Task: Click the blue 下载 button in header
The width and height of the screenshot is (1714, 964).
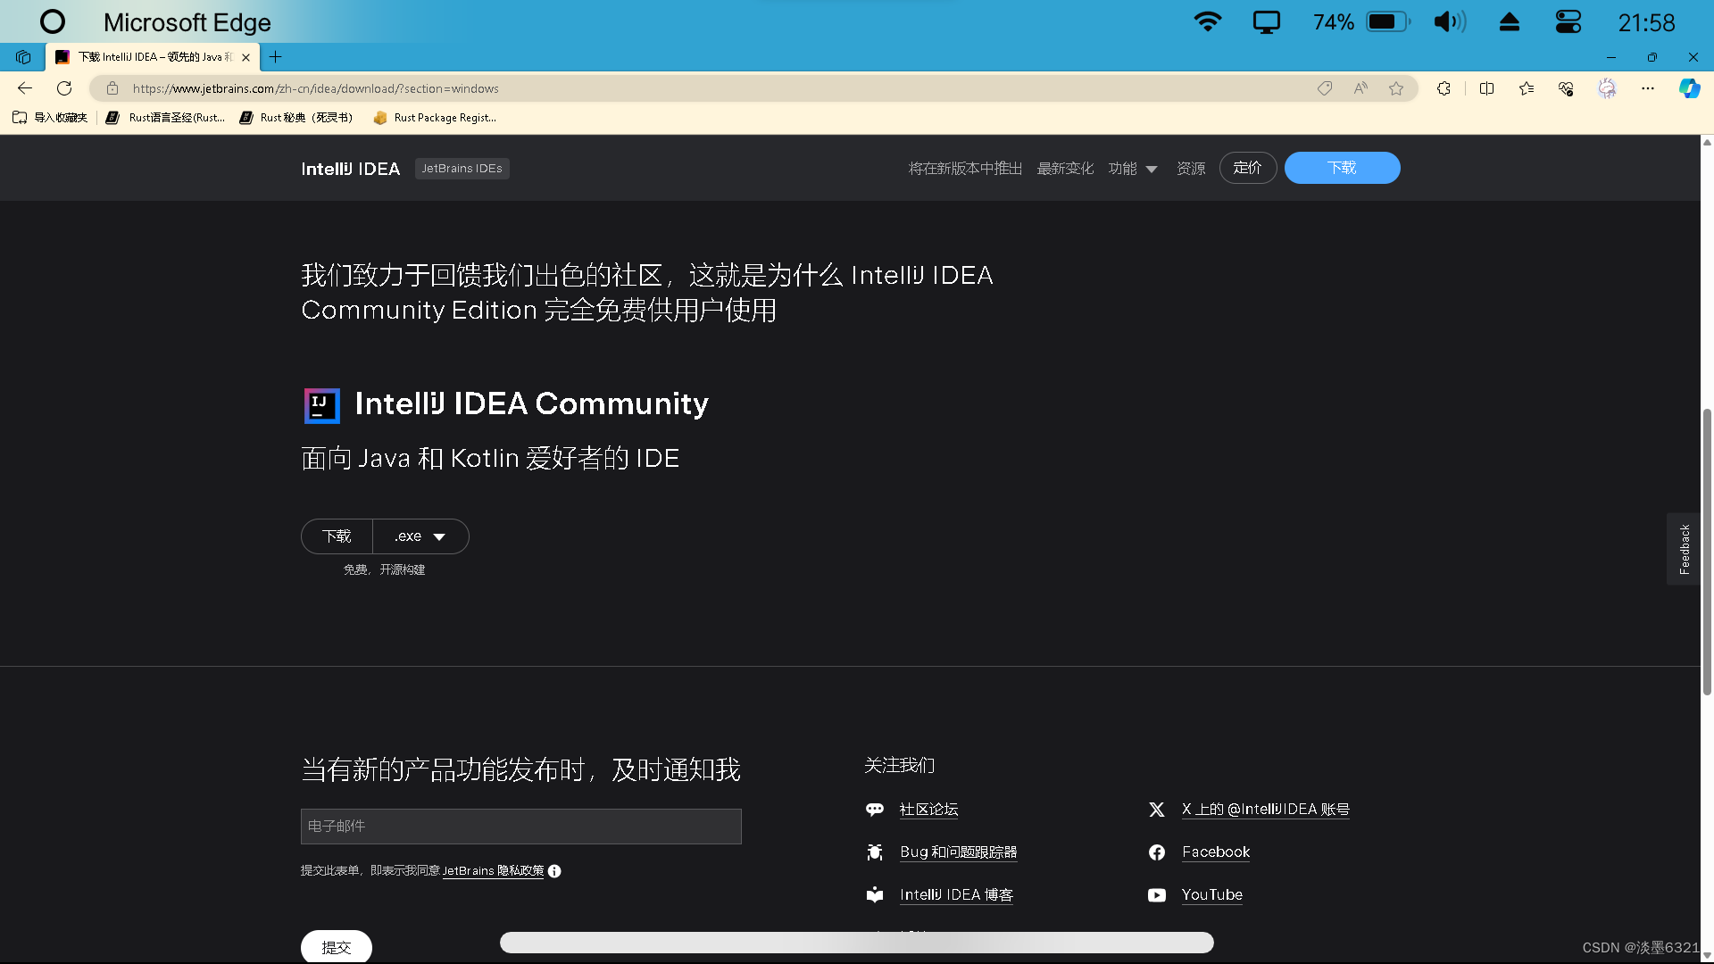Action: (x=1342, y=168)
